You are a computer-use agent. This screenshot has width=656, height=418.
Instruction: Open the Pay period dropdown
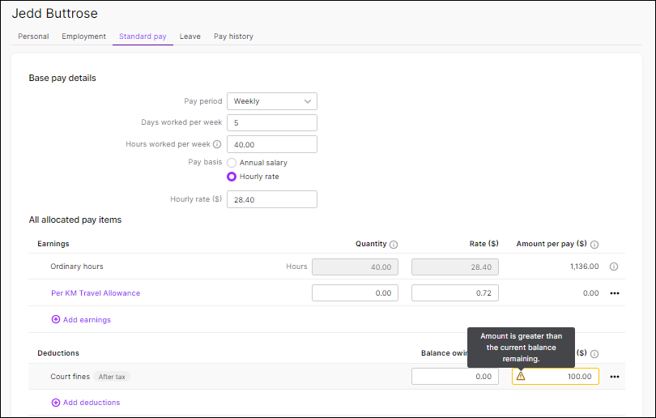pyautogui.click(x=271, y=101)
